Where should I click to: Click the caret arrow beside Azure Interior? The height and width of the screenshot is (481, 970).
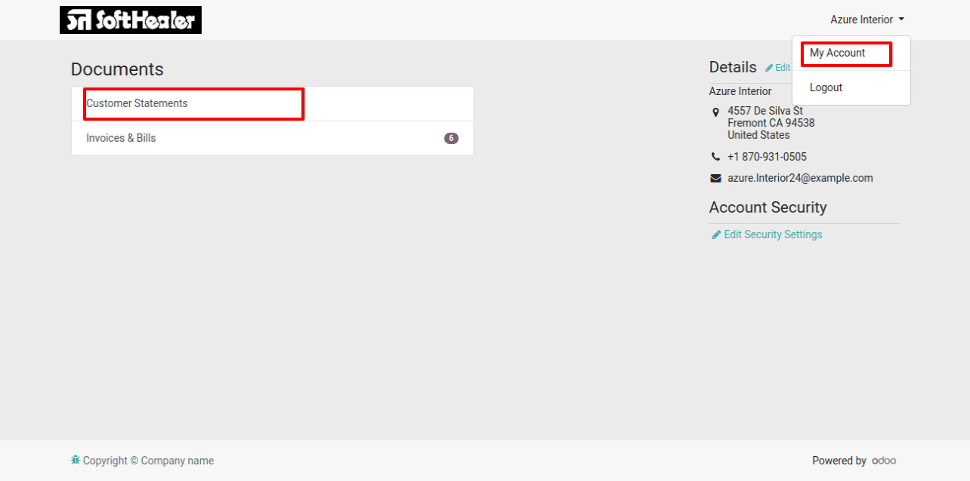tap(901, 20)
